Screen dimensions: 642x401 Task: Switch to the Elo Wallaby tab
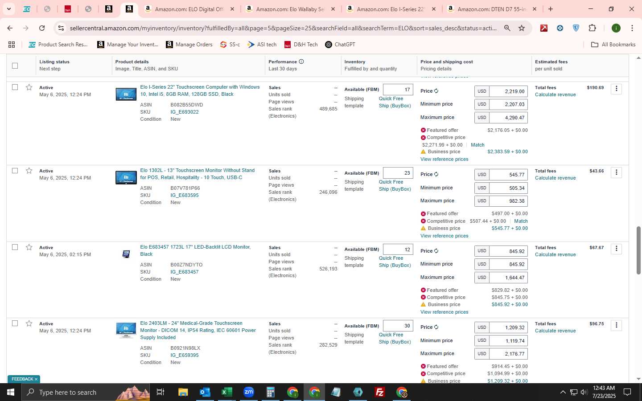click(x=291, y=9)
